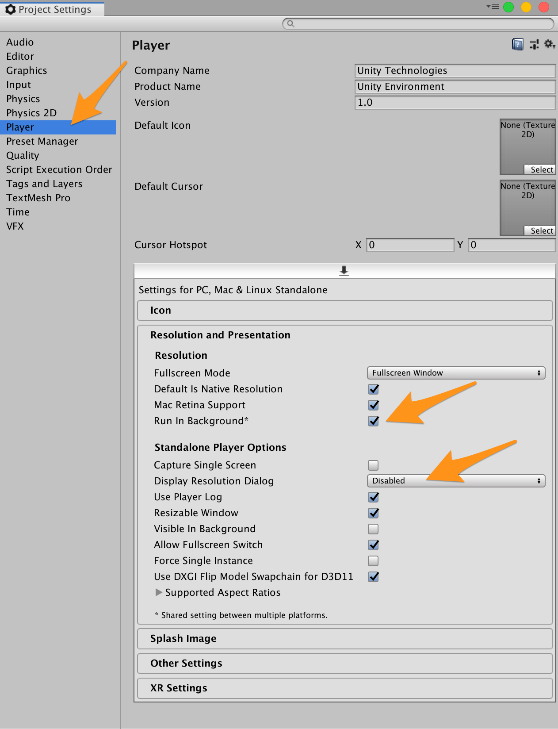Click the Project Settings window tab
The image size is (558, 729).
click(52, 9)
